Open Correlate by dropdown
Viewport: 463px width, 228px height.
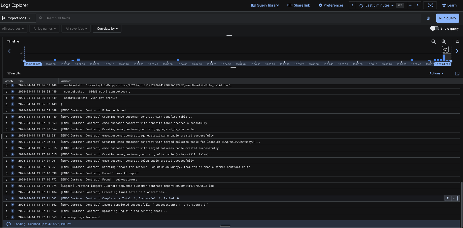(107, 29)
